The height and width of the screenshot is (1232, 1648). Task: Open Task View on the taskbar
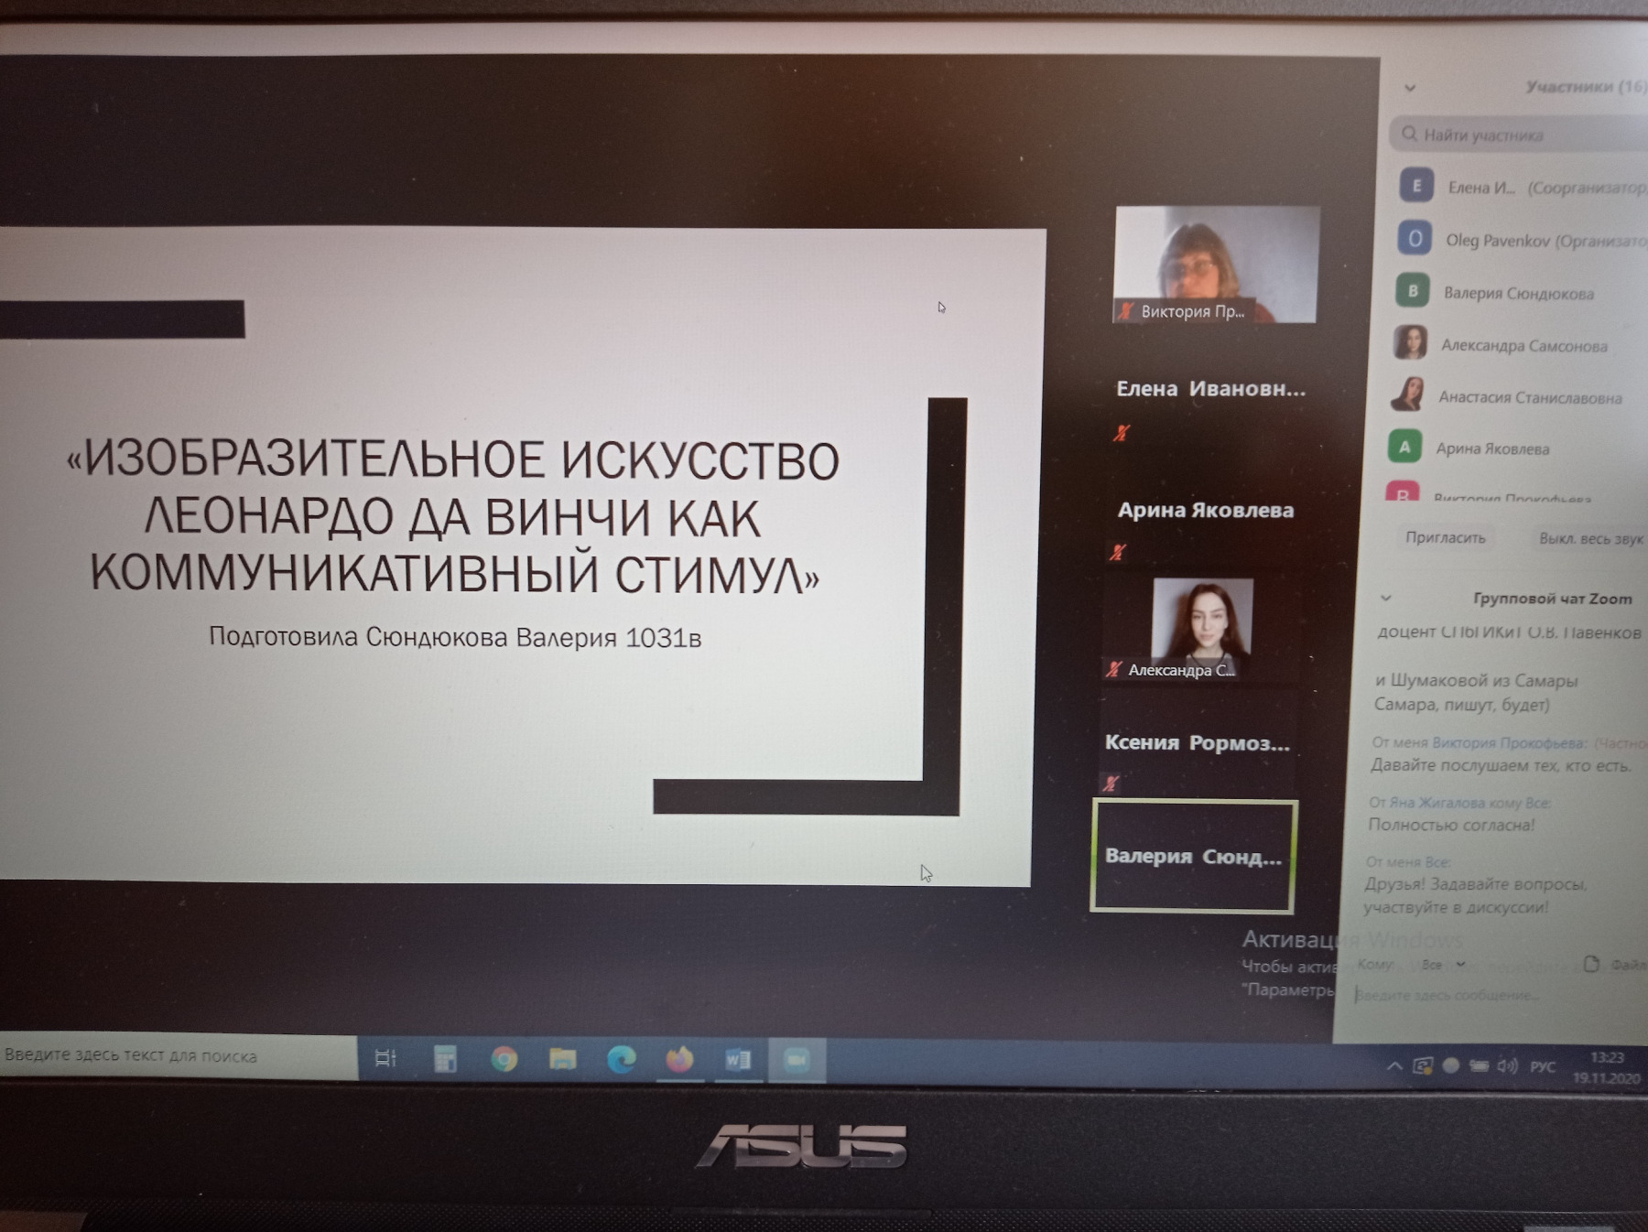(385, 1059)
